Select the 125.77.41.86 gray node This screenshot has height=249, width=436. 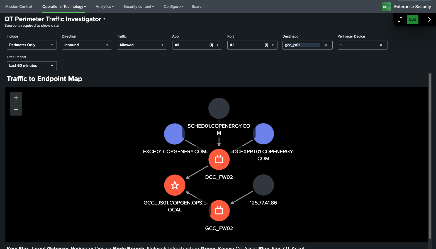(x=263, y=185)
